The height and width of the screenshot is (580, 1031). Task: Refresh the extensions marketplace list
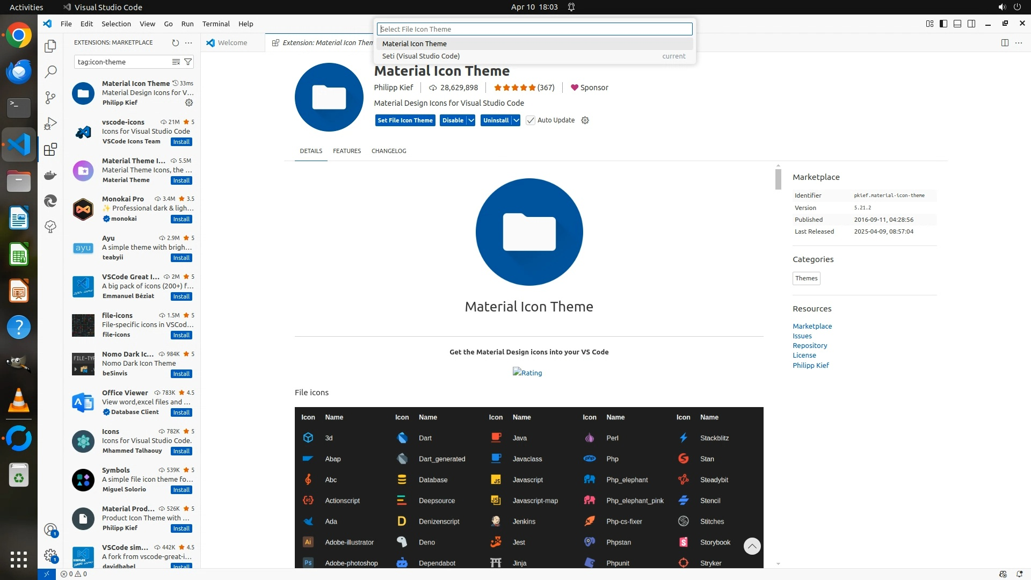coord(175,42)
